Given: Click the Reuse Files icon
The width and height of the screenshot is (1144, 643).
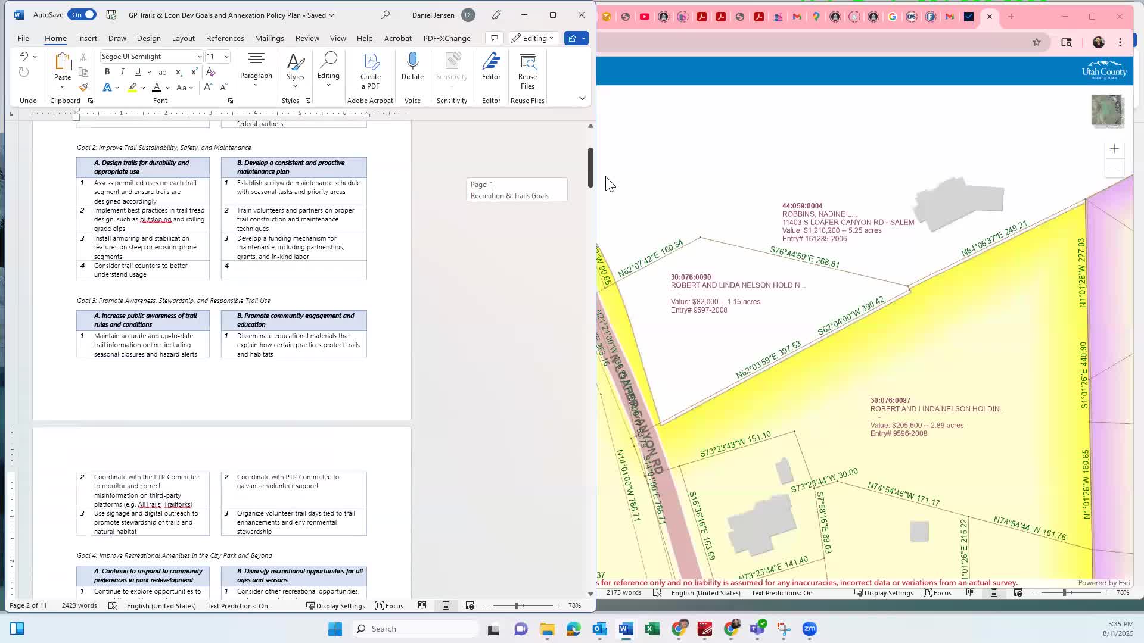Looking at the screenshot, I should click(x=527, y=62).
